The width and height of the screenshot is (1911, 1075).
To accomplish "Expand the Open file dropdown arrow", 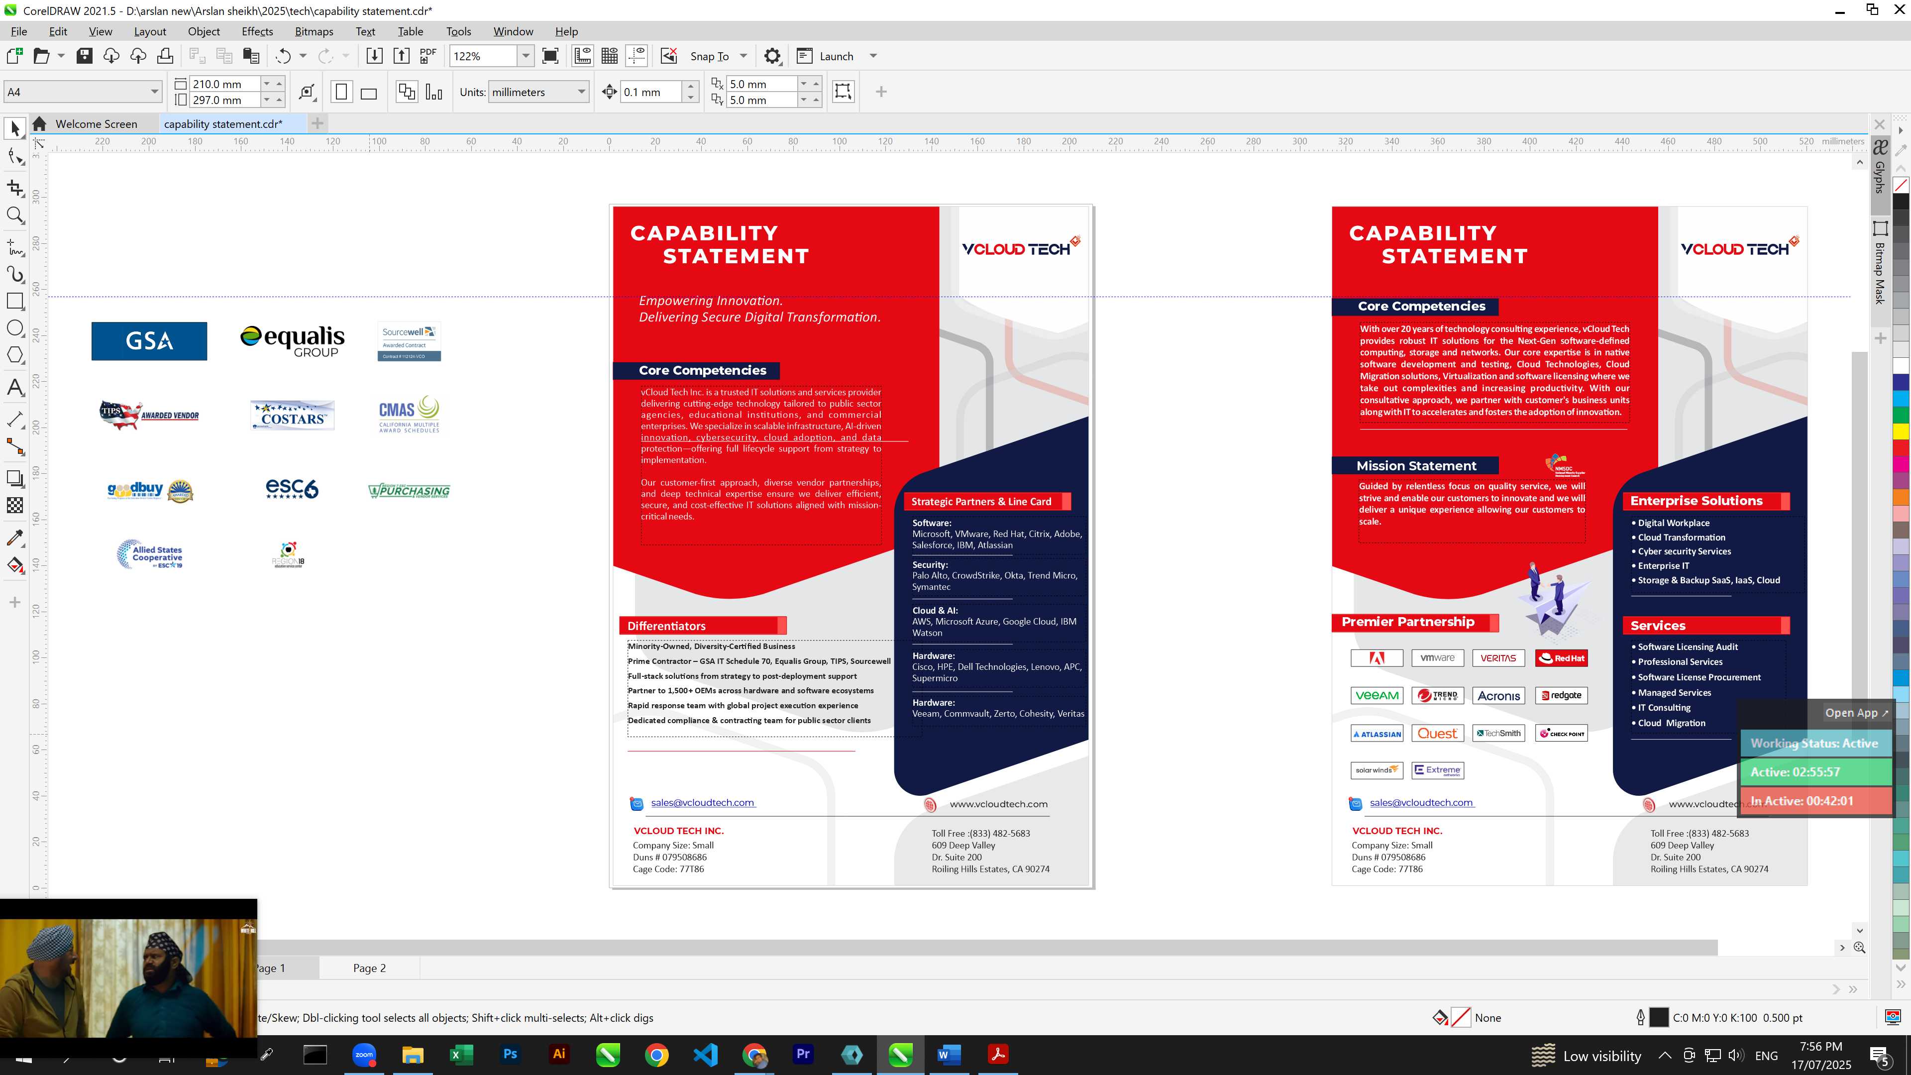I will pos(61,56).
